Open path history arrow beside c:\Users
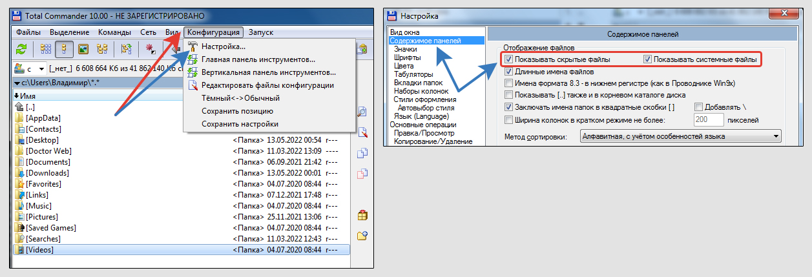The width and height of the screenshot is (812, 277). point(17,83)
